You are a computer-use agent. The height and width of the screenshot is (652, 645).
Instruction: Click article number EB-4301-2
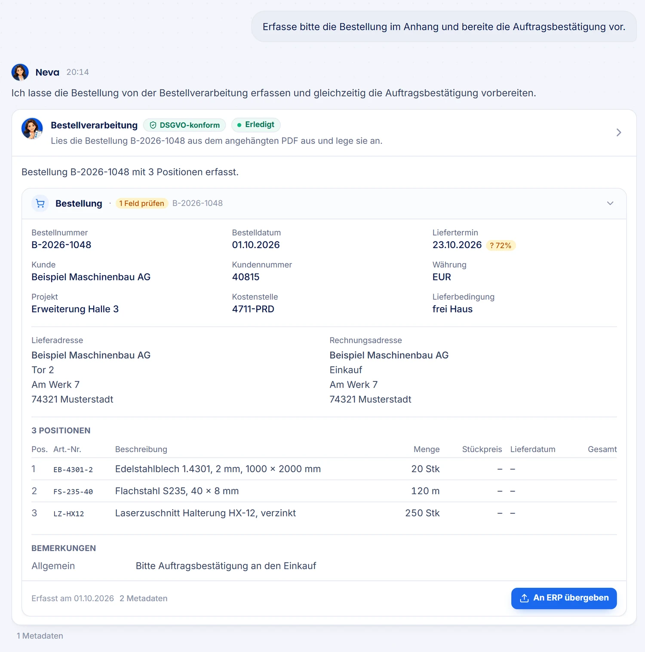click(x=73, y=470)
